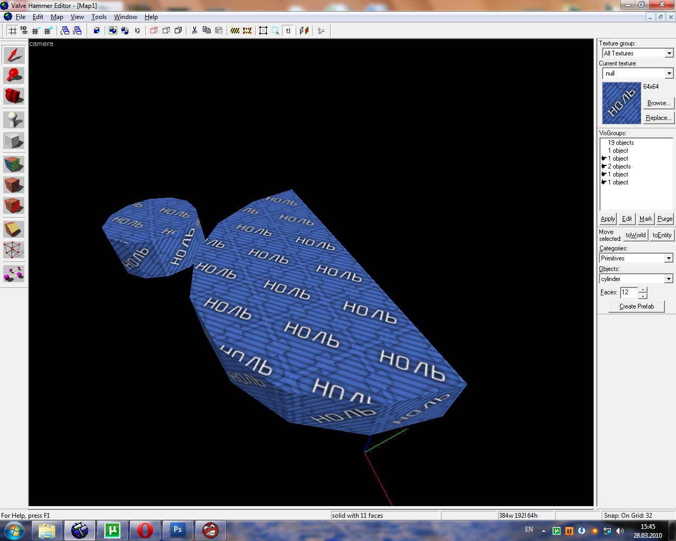Open the Toggle Texture Application tool

click(x=14, y=164)
